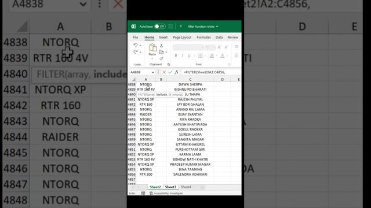Open the Review tab
The width and height of the screenshot is (371, 208).
tap(233, 37)
